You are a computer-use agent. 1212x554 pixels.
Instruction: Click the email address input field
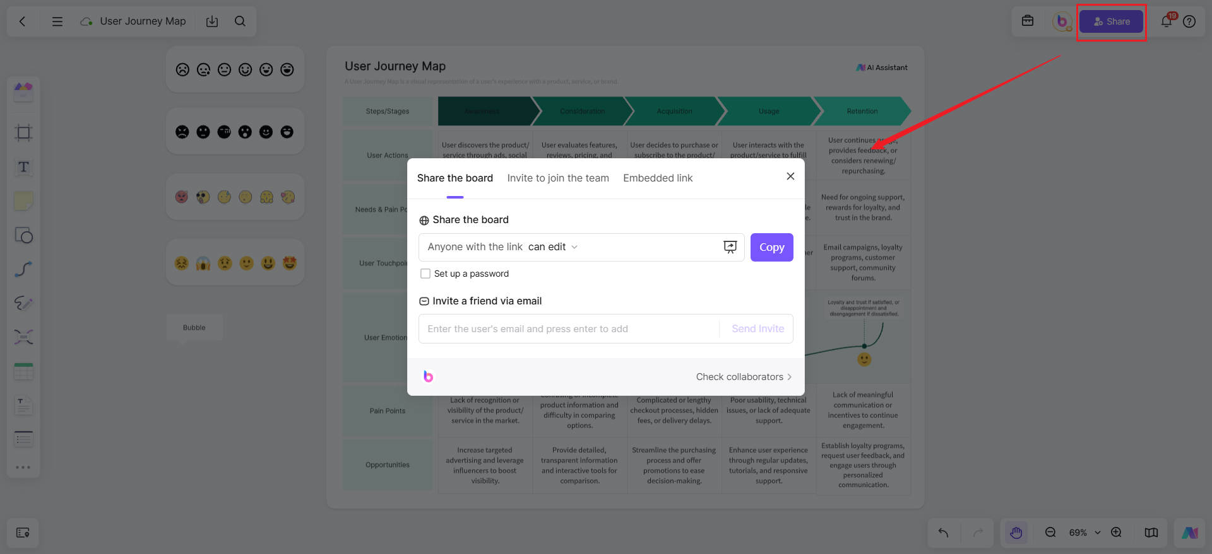click(568, 329)
